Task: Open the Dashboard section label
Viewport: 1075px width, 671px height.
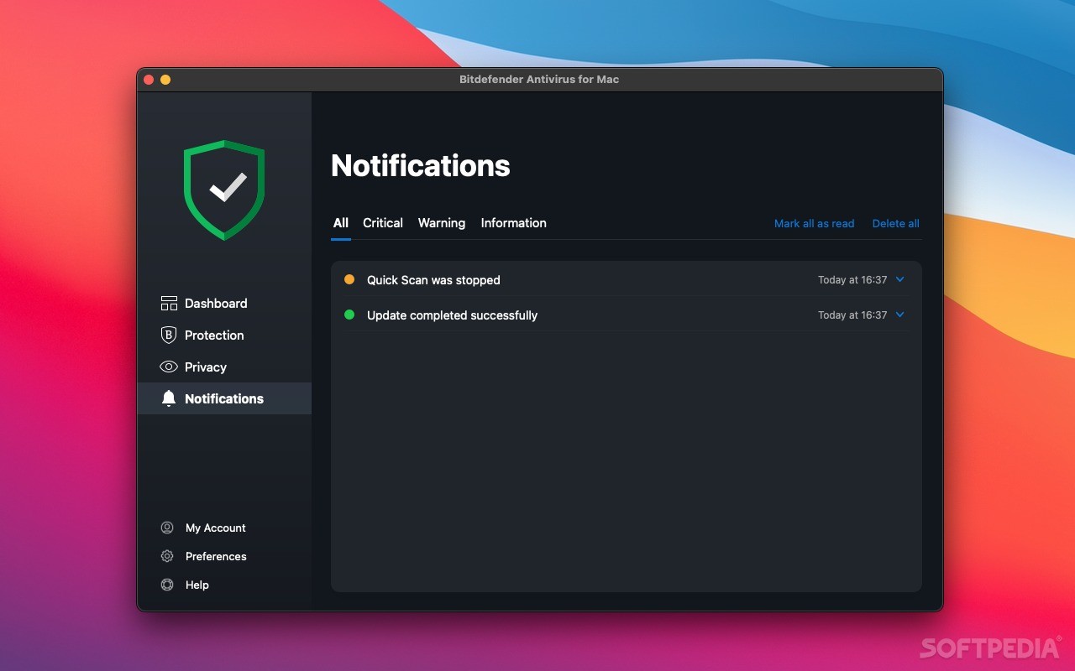Action: 216,304
